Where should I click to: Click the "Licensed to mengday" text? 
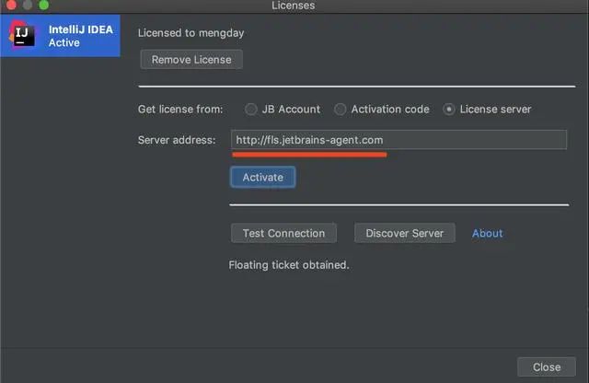click(191, 33)
